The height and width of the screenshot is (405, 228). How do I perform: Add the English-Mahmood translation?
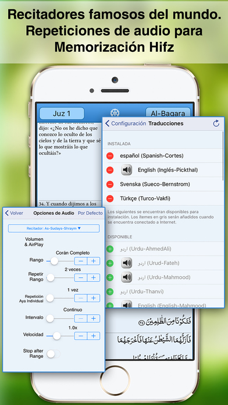click(x=110, y=305)
